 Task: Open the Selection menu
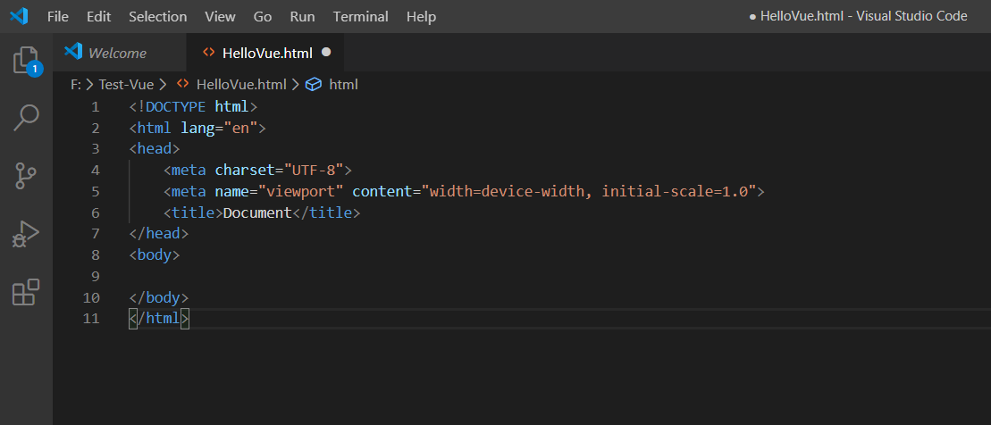click(158, 16)
